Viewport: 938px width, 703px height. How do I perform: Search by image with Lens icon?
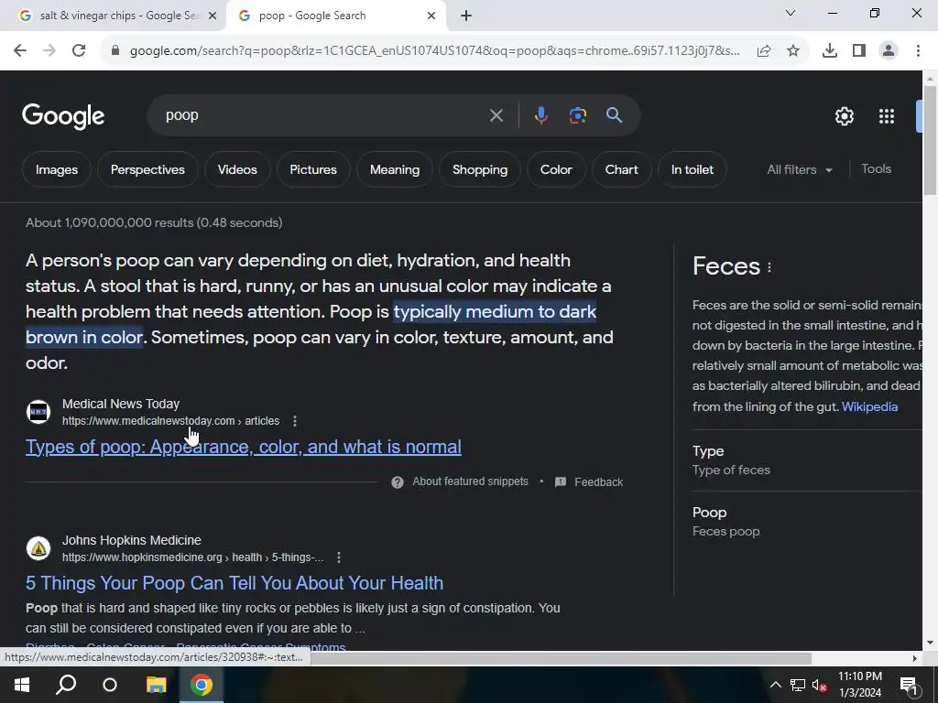click(577, 115)
